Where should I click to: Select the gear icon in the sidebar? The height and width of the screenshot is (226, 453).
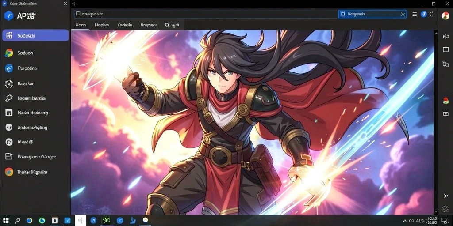(9, 83)
